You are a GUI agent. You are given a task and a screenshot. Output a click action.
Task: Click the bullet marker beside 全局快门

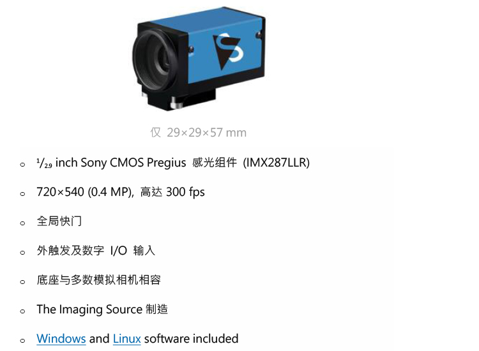22,223
